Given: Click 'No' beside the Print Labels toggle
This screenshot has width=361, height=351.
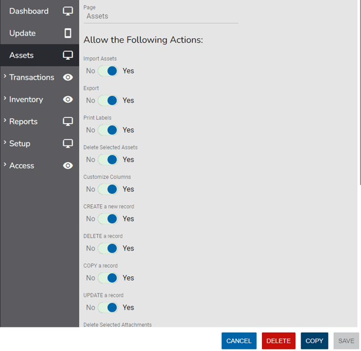Looking at the screenshot, I should (90, 130).
